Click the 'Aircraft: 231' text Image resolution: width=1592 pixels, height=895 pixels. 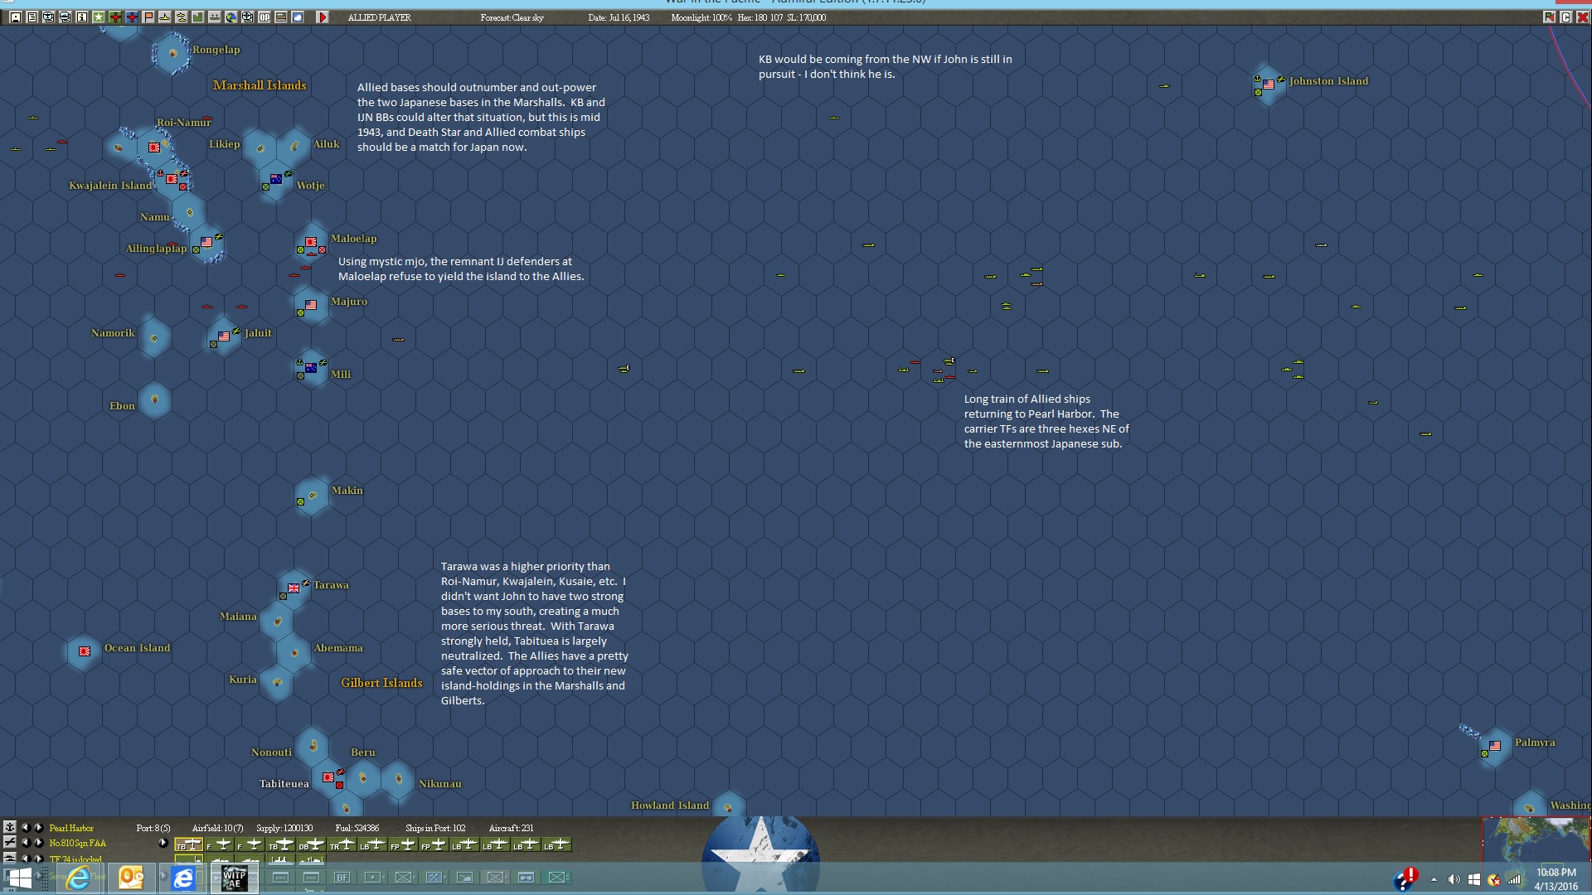pos(512,828)
